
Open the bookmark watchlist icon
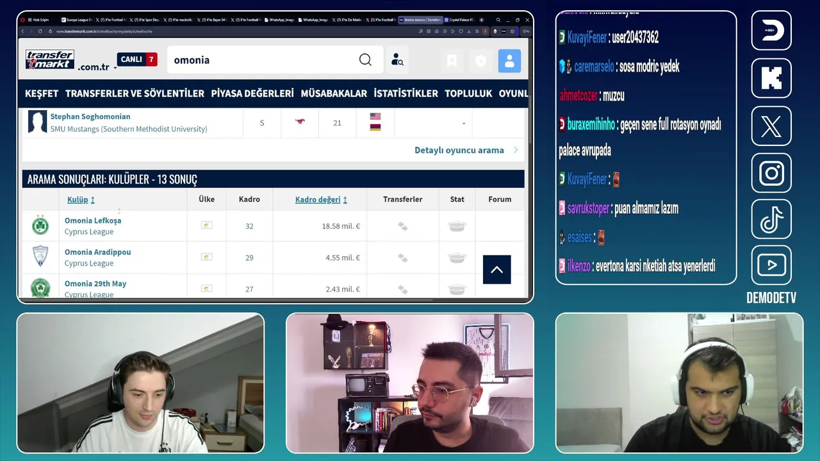coord(452,61)
